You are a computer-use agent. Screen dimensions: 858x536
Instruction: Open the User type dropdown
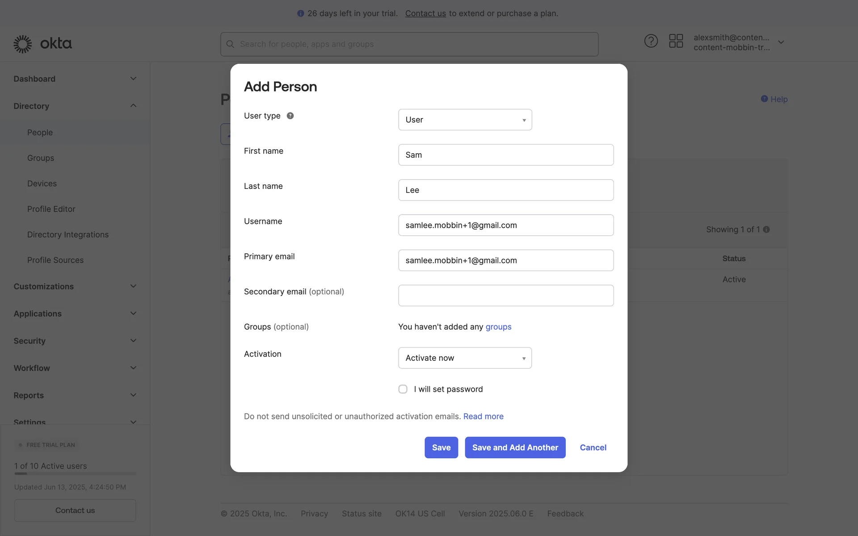click(x=465, y=120)
